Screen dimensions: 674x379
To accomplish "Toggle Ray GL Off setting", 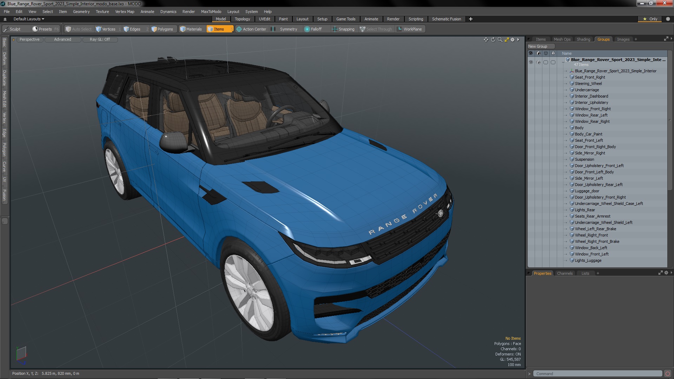I will point(100,39).
